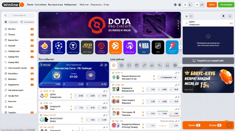The width and height of the screenshot is (235, 131).
Task: Open the Киберспорт menu item
Action: pyautogui.click(x=70, y=5)
